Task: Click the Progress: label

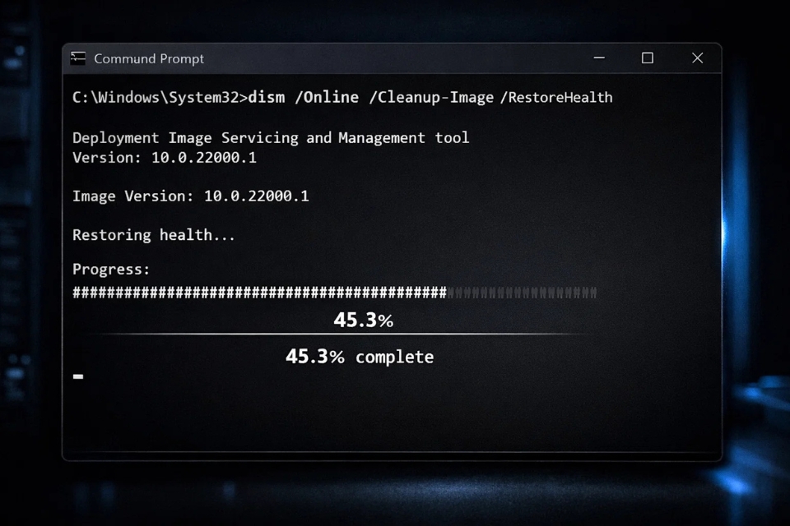Action: click(x=111, y=270)
